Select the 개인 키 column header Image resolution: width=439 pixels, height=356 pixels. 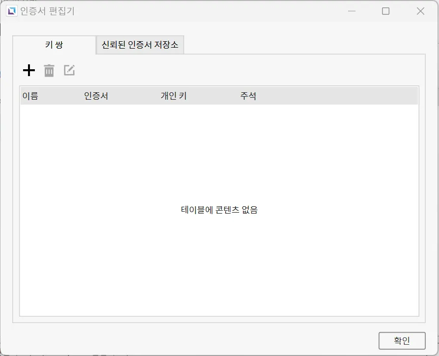[173, 96]
